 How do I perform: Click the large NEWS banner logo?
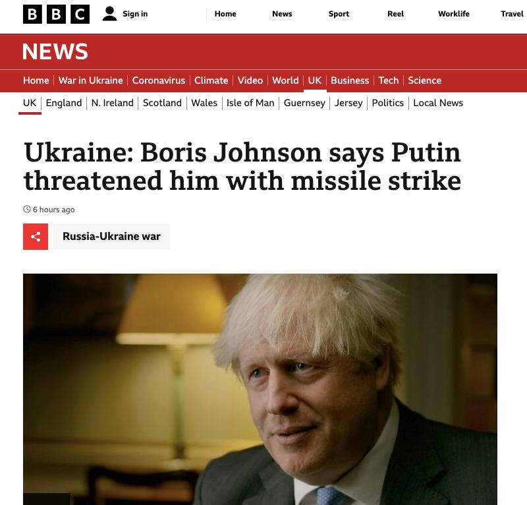pos(55,52)
